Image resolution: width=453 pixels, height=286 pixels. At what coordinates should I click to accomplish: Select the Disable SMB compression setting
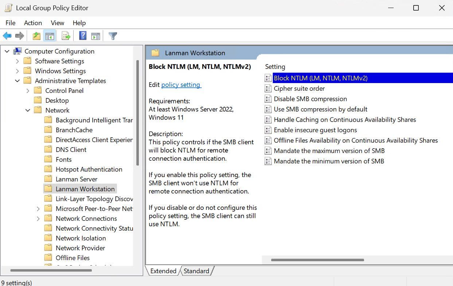[310, 98]
